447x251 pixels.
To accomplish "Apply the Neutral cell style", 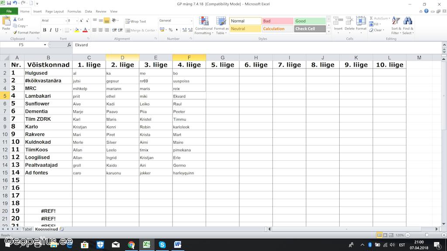I will point(245,29).
